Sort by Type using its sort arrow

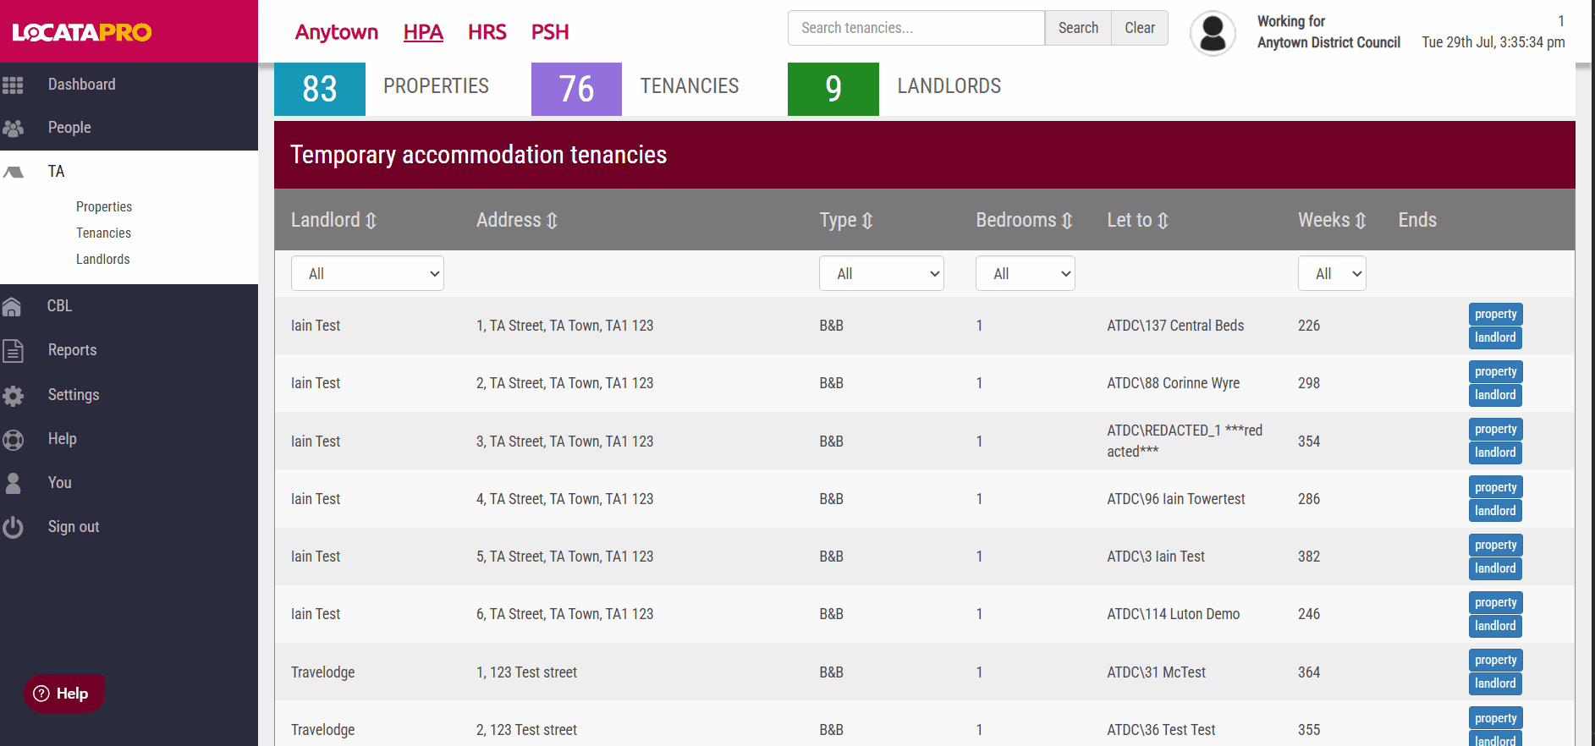coord(867,221)
